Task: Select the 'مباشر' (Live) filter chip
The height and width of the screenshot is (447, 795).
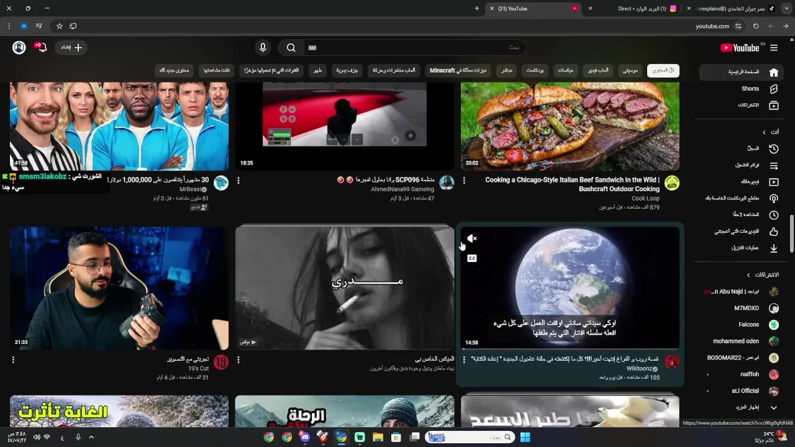Action: [507, 71]
